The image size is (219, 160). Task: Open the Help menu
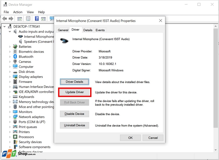tap(41, 12)
